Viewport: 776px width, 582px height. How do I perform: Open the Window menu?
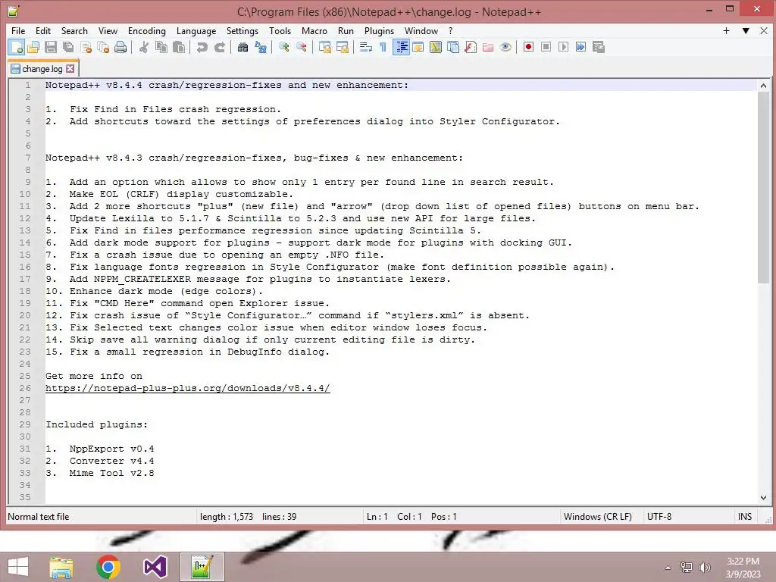tap(421, 30)
